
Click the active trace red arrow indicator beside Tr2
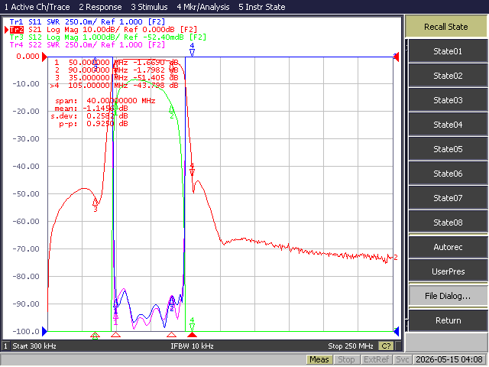[6, 30]
